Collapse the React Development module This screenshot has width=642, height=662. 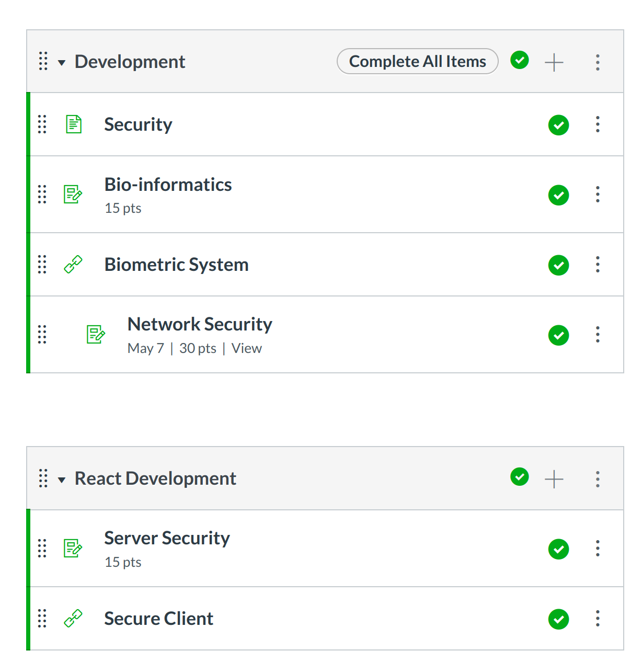(62, 480)
